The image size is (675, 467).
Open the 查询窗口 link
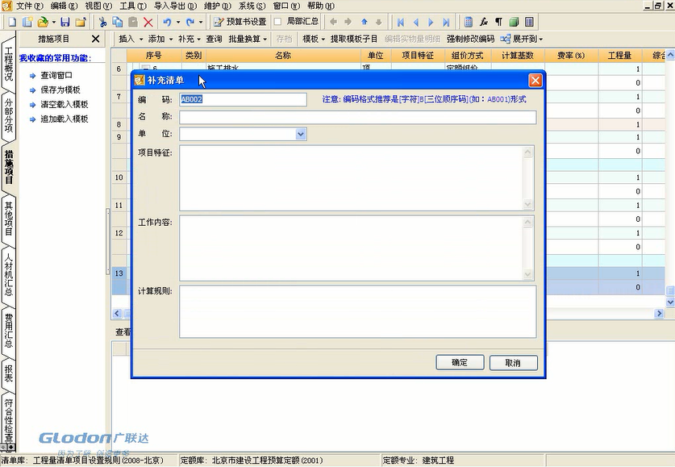point(56,75)
